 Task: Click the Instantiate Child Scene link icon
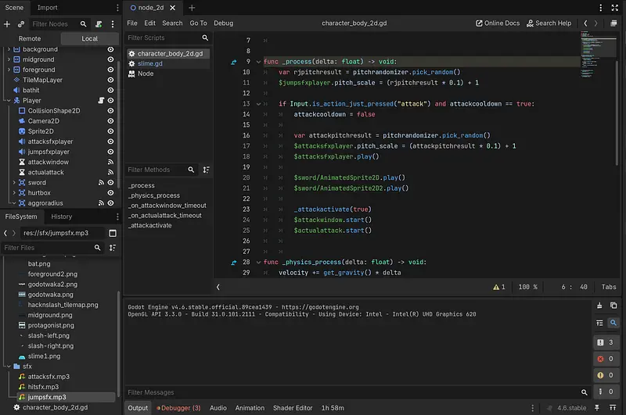coord(21,24)
